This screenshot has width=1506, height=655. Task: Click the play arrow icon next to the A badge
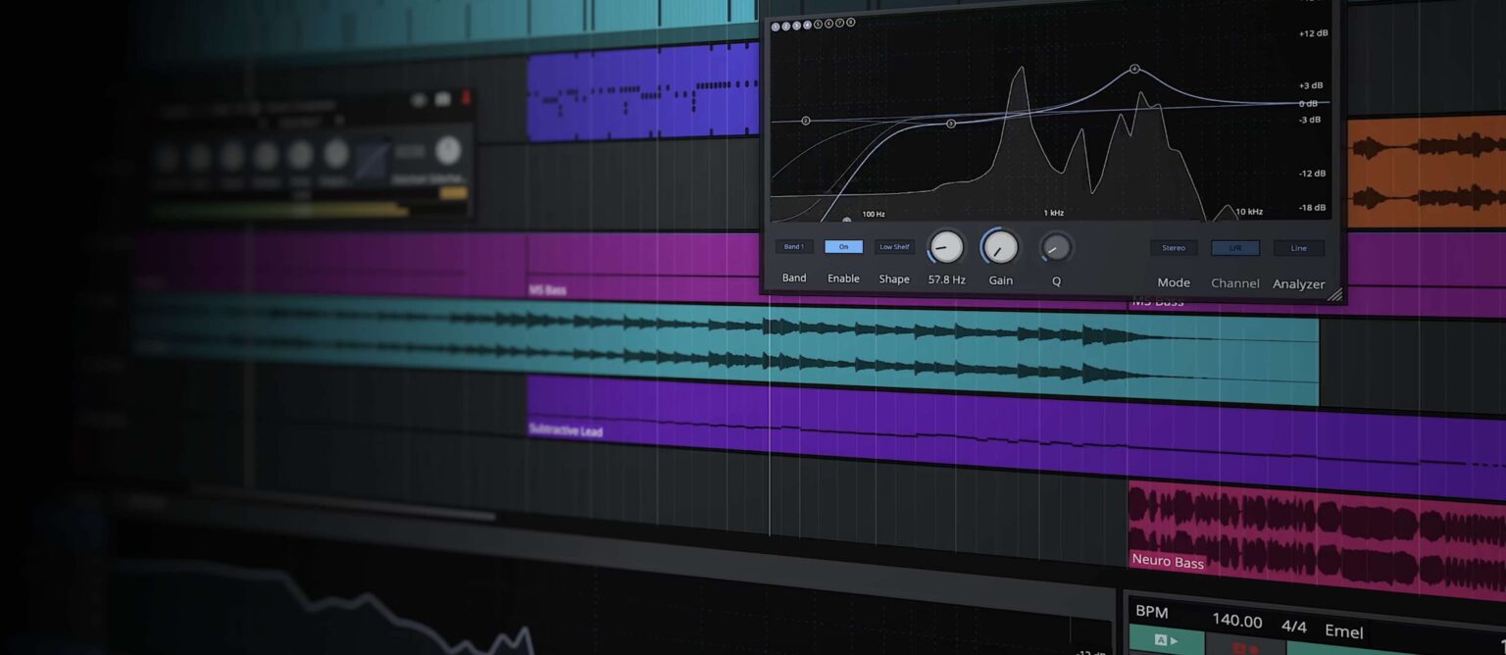(1174, 639)
